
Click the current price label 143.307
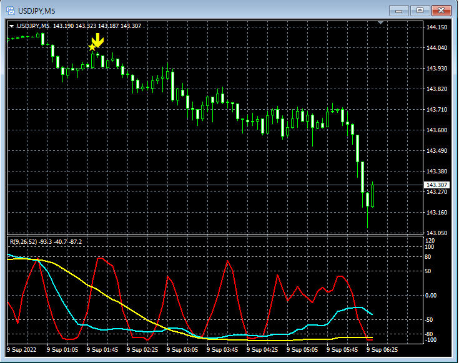coord(437,185)
